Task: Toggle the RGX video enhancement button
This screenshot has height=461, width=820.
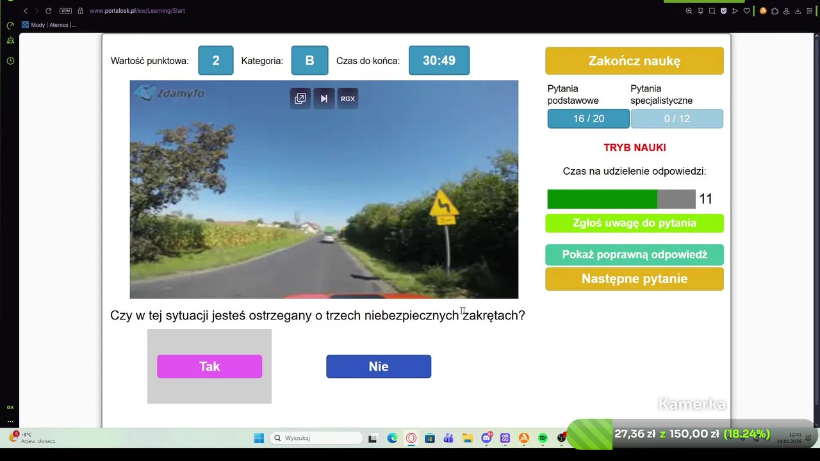Action: 348,99
